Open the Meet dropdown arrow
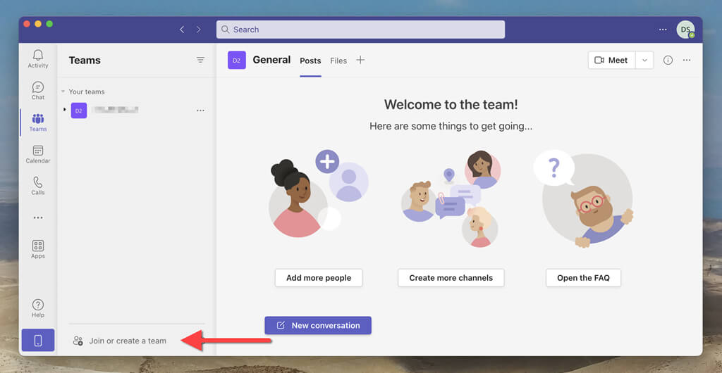 pyautogui.click(x=644, y=61)
